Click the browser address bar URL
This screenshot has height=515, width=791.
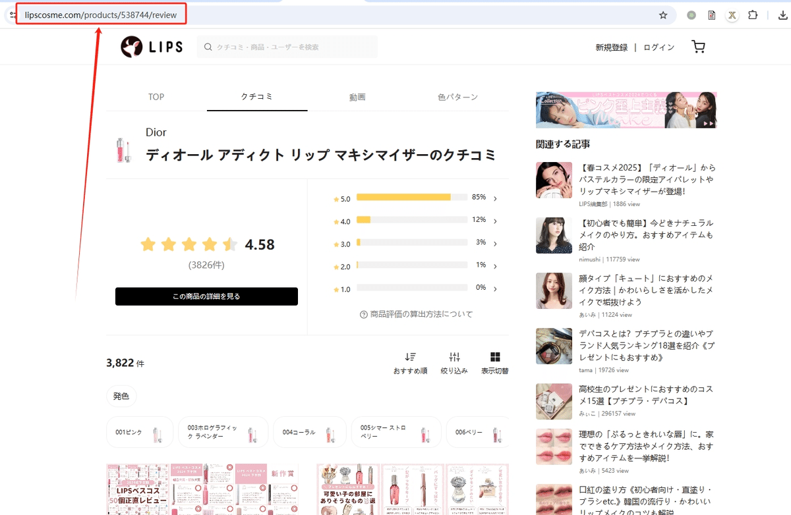coord(101,14)
